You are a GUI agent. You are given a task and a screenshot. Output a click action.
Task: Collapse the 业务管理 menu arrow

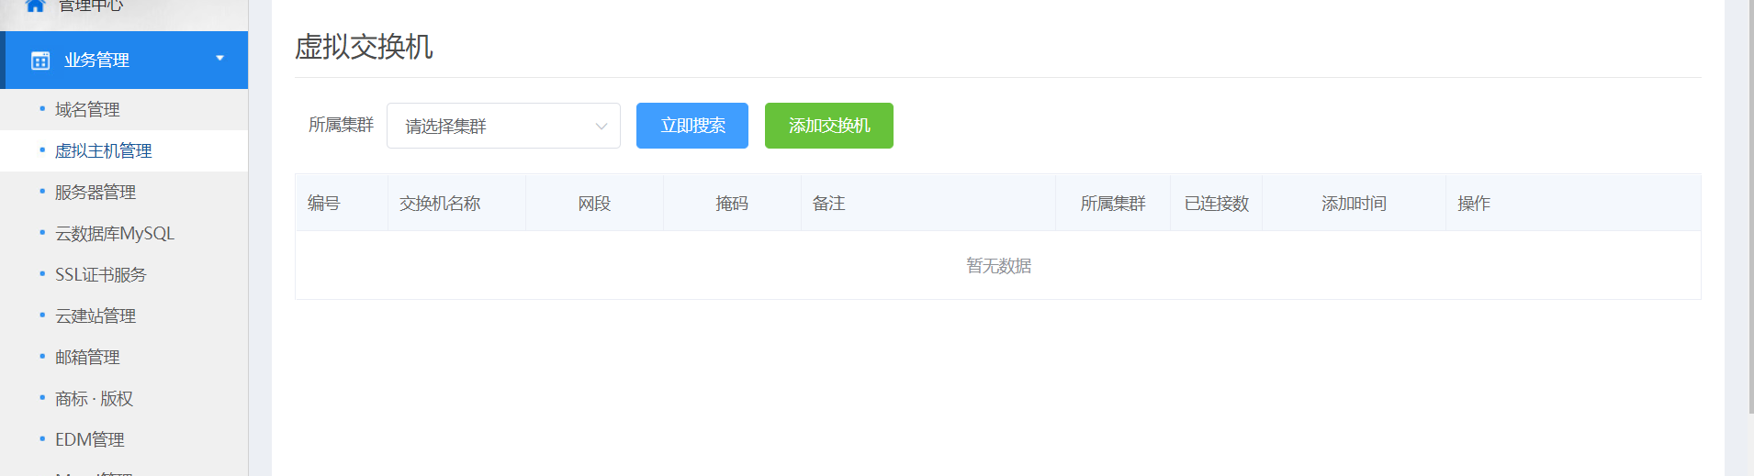[219, 59]
